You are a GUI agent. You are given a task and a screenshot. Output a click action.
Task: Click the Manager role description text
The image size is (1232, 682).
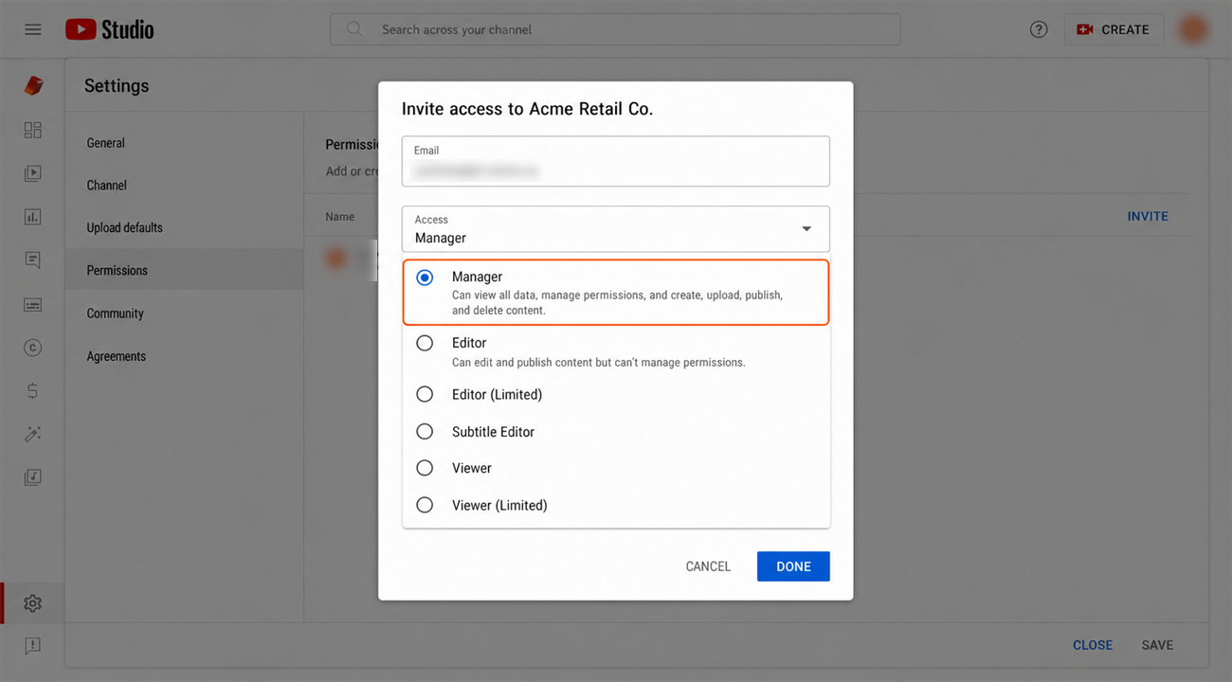(617, 303)
